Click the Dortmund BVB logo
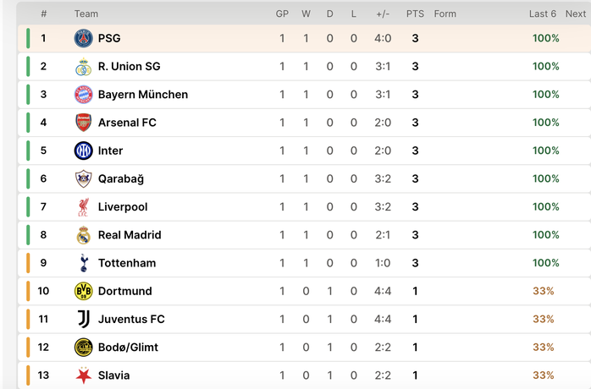This screenshot has height=389, width=591. [x=83, y=291]
